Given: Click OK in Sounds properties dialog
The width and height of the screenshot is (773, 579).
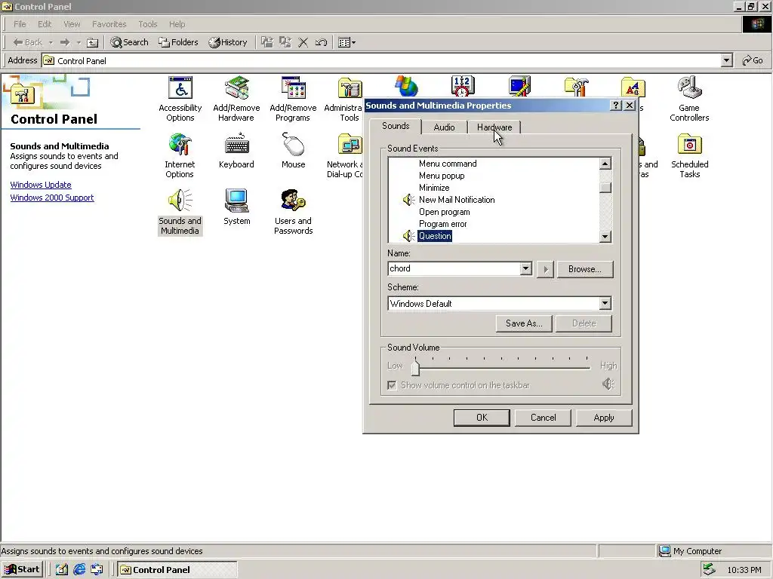Looking at the screenshot, I should (x=482, y=418).
